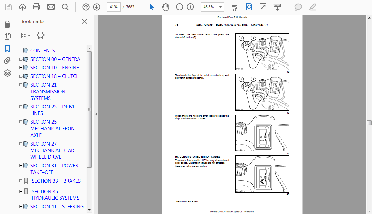Click the fit width scrolling icon

[234, 7]
